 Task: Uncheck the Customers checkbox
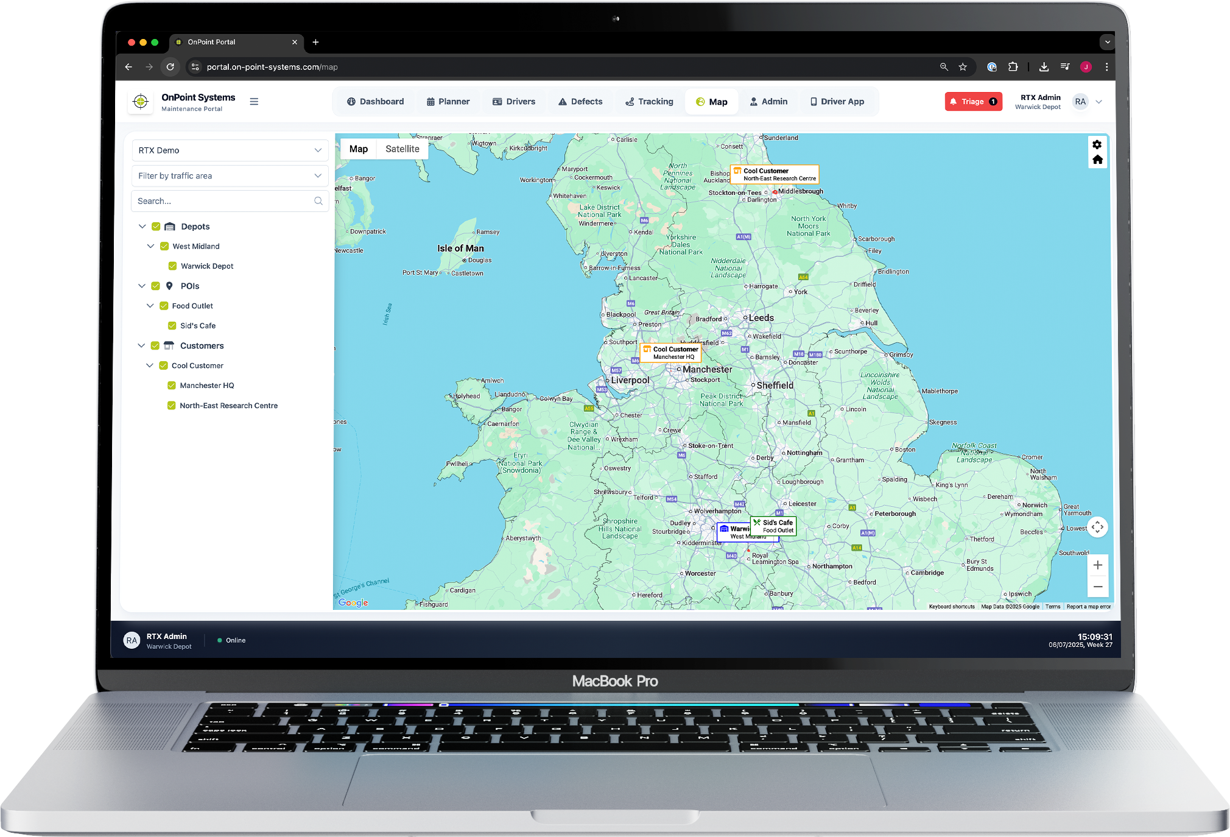[155, 345]
